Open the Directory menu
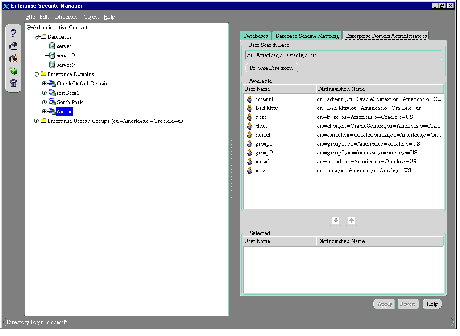The height and width of the screenshot is (336, 460). [66, 17]
